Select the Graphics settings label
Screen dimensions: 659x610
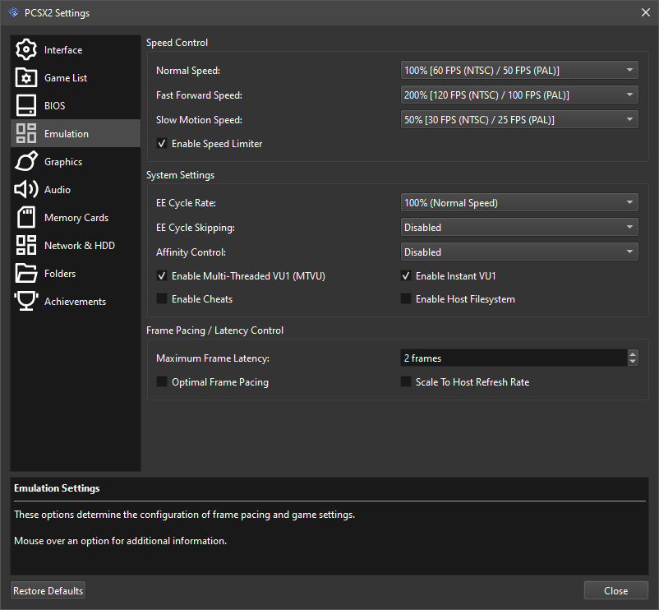[63, 162]
